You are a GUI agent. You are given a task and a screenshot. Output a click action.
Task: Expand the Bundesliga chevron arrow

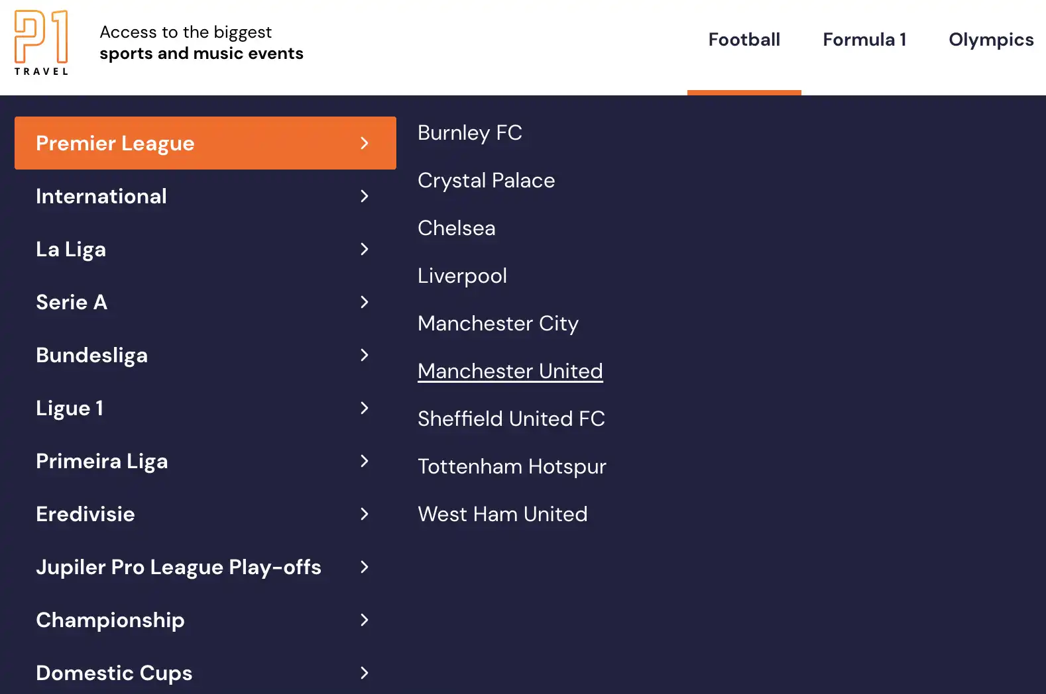(365, 355)
